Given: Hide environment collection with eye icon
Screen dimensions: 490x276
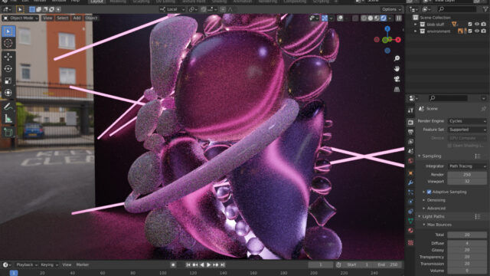Looking at the screenshot, I should (477, 31).
